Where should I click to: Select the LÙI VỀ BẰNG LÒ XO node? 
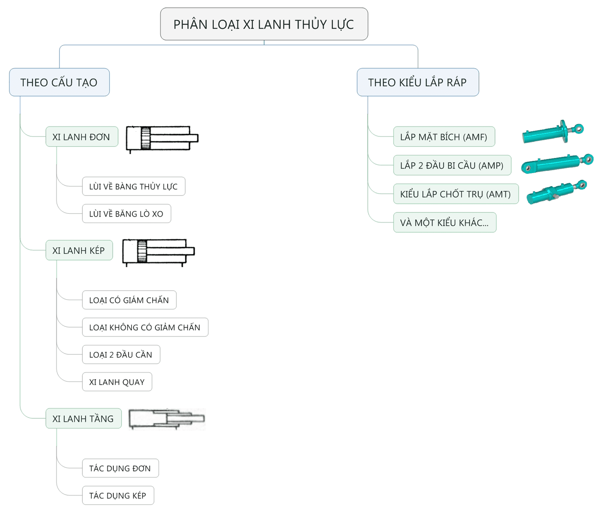tap(126, 214)
